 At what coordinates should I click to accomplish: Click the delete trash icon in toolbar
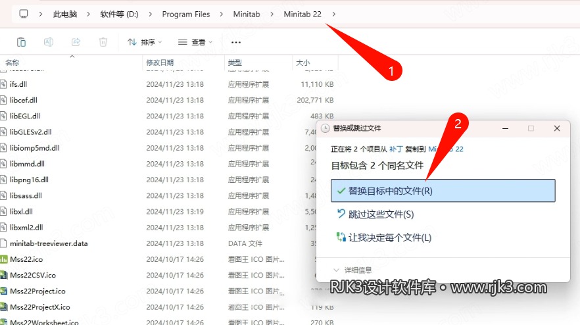103,42
